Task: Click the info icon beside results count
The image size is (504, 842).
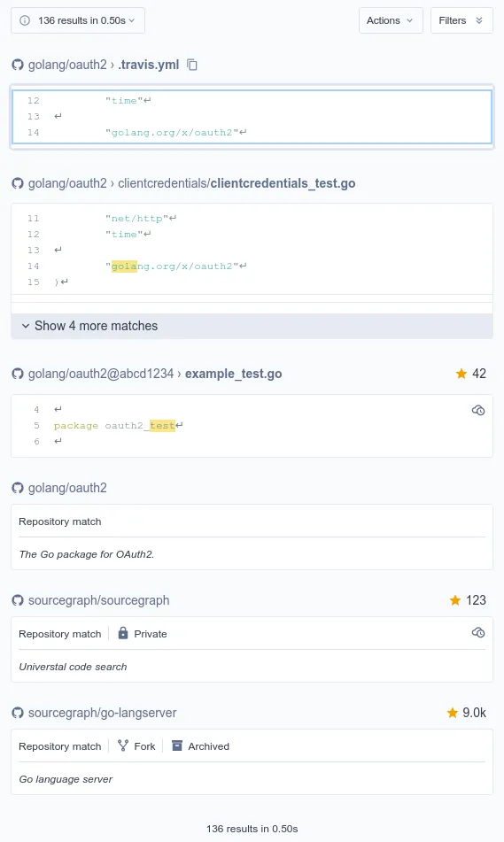Action: (25, 20)
